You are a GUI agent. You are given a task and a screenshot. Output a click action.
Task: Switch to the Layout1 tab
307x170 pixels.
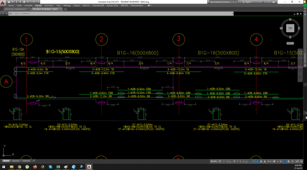15,161
